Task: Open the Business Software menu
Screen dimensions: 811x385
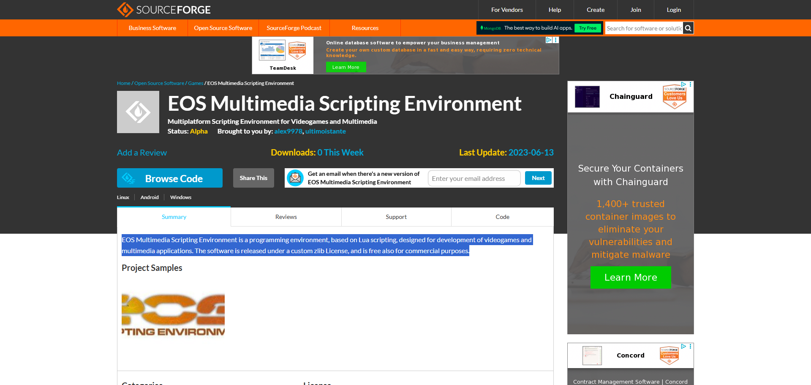Action: tap(152, 28)
